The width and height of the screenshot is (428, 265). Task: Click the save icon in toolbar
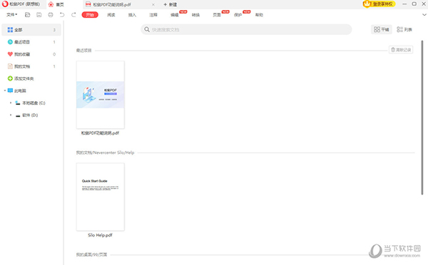click(39, 15)
